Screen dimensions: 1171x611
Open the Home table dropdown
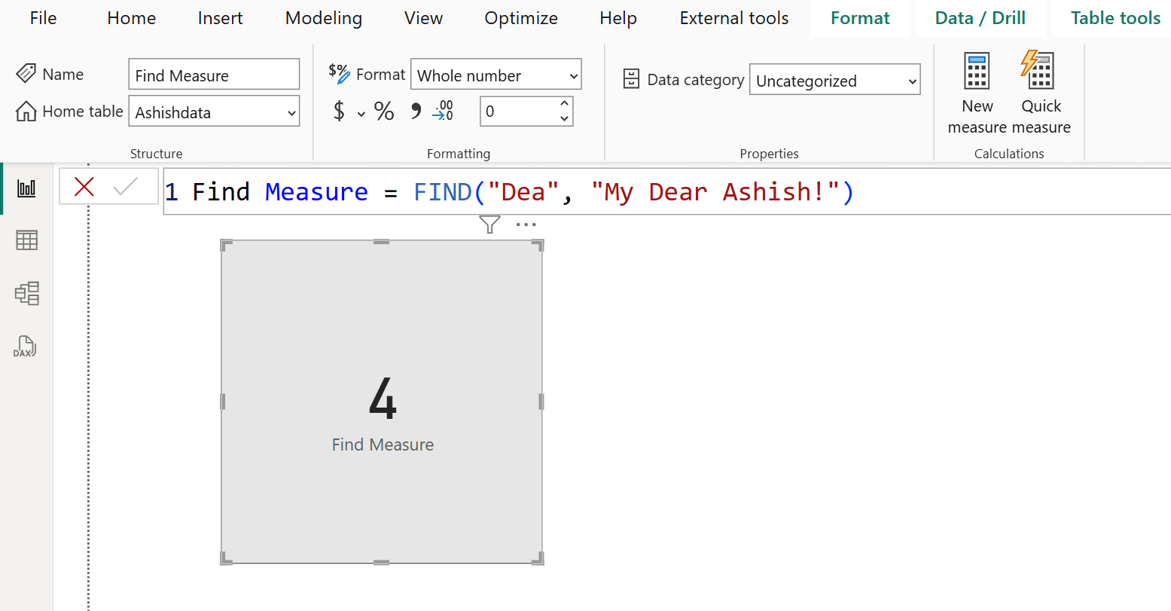[213, 111]
